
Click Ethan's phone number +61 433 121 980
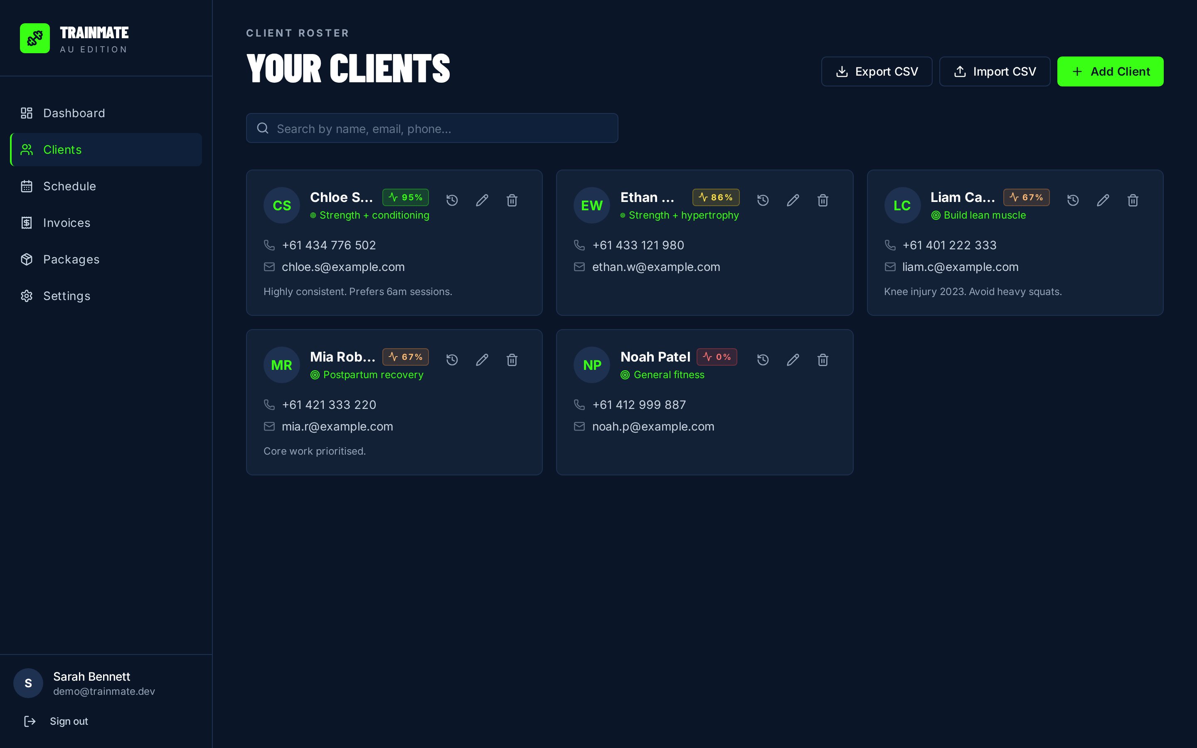638,245
